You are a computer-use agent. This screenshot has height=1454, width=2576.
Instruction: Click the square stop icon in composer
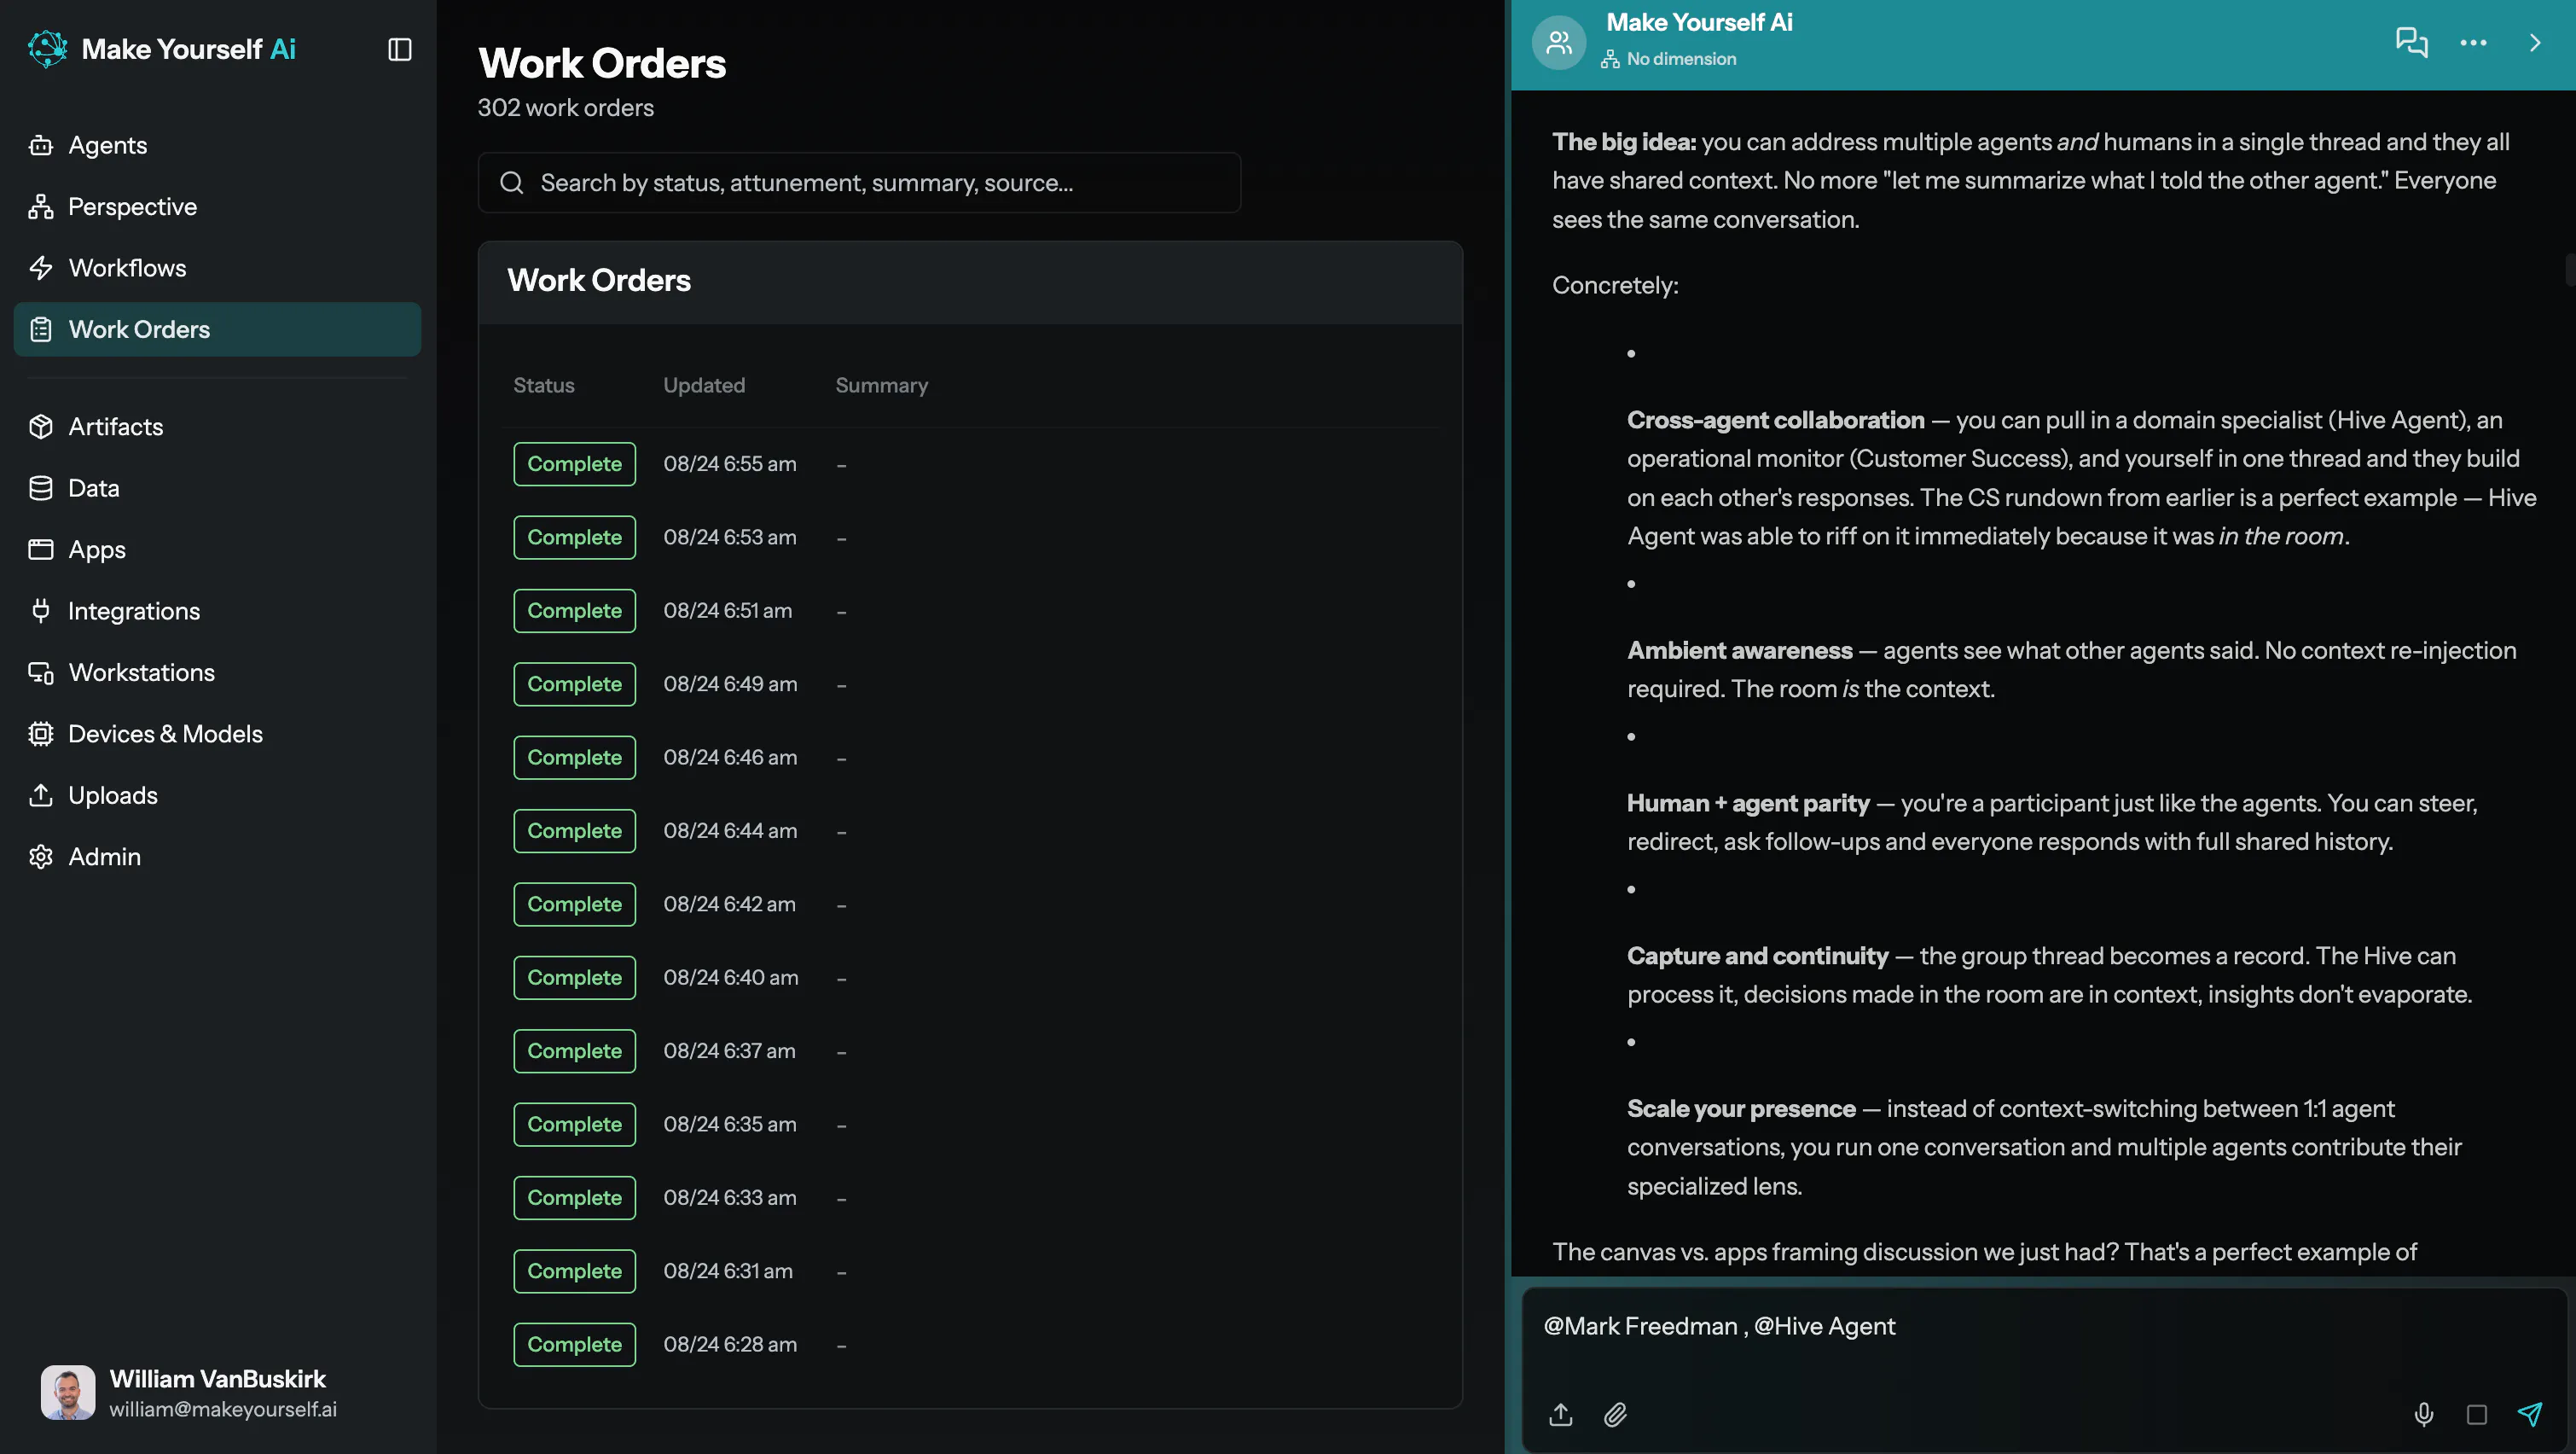tap(2477, 1414)
